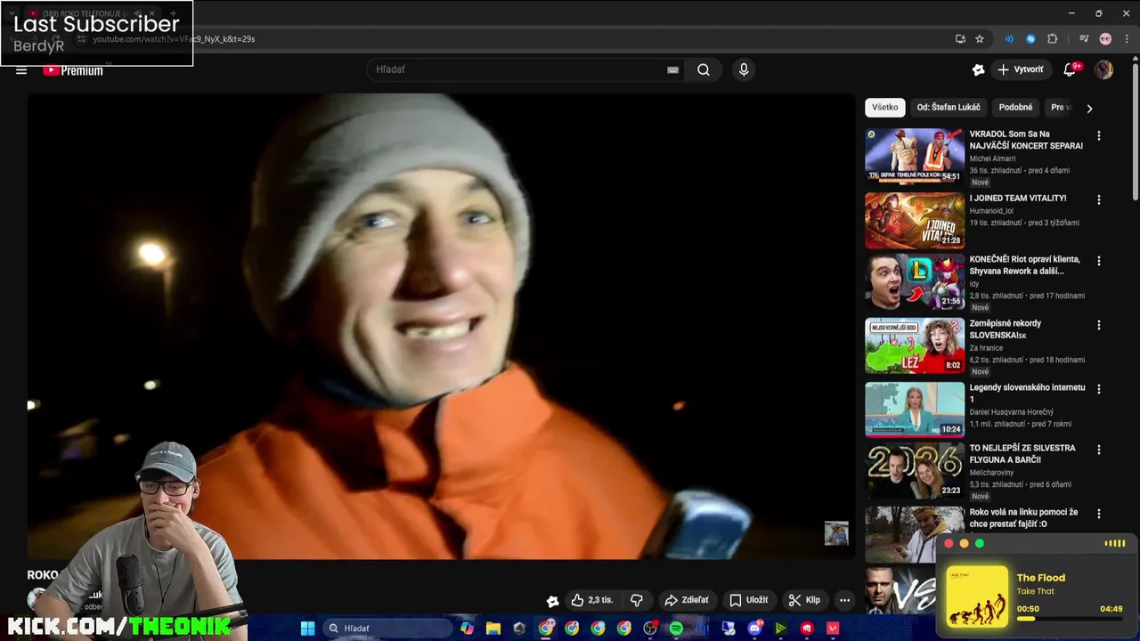Image resolution: width=1140 pixels, height=641 pixels.
Task: Bookmark this page with star icon
Action: pyautogui.click(x=980, y=39)
